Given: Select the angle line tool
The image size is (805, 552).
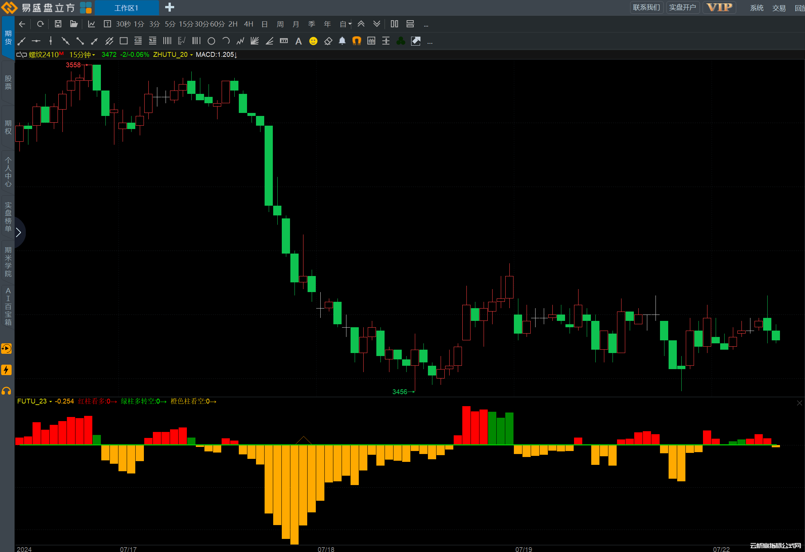Looking at the screenshot, I should (269, 41).
